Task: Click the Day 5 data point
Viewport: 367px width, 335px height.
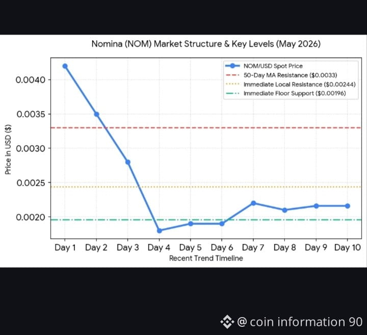Action: (x=191, y=224)
